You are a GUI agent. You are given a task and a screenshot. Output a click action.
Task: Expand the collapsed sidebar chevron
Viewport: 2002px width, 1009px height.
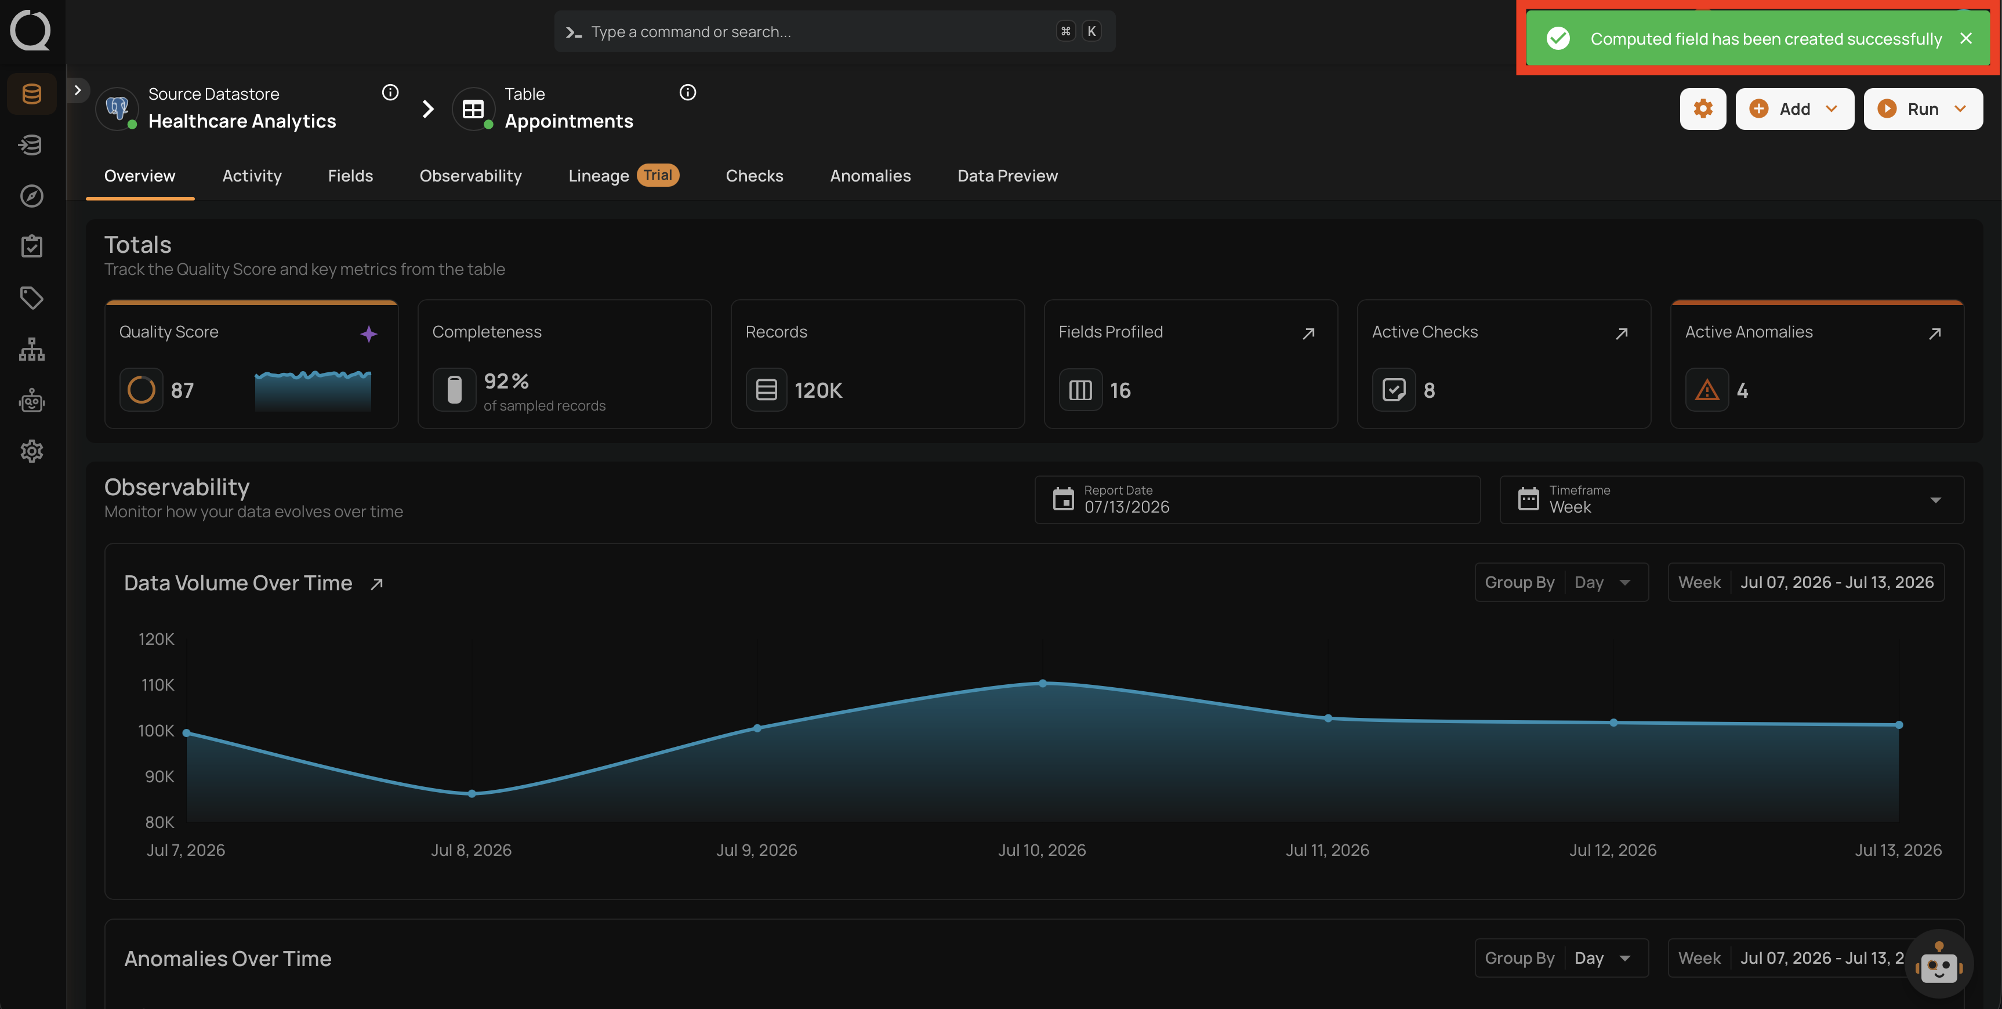78,90
